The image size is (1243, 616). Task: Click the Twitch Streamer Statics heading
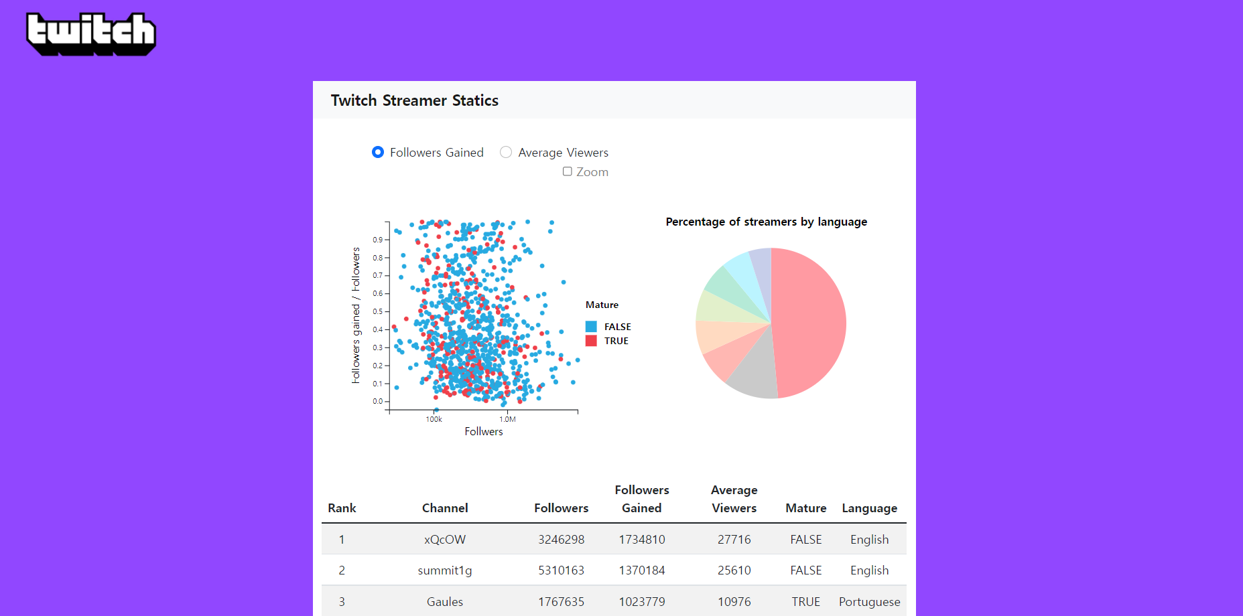click(414, 100)
